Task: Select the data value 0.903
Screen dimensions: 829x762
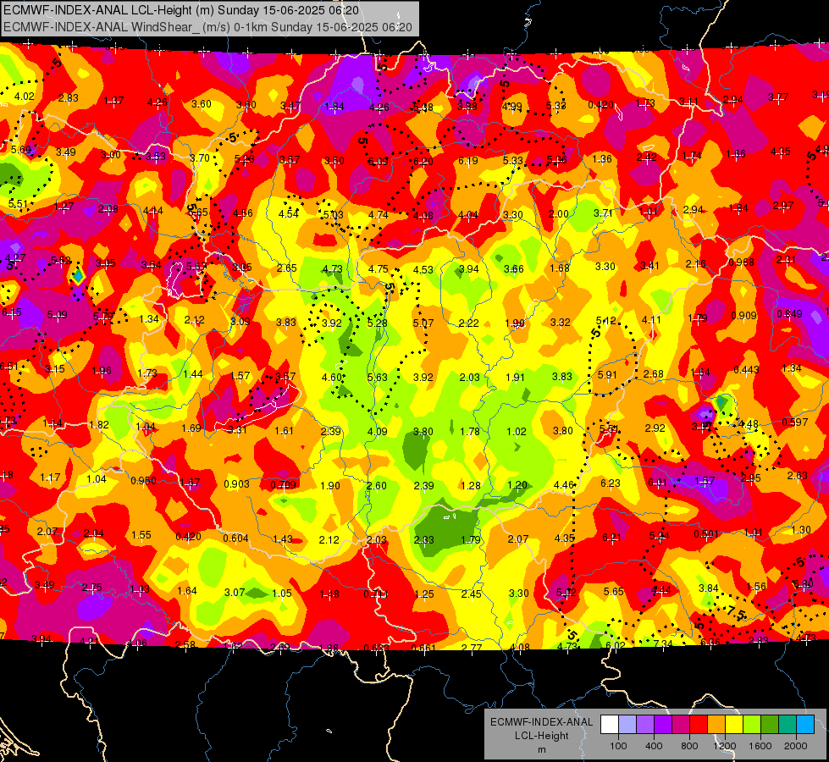Action: tap(237, 483)
